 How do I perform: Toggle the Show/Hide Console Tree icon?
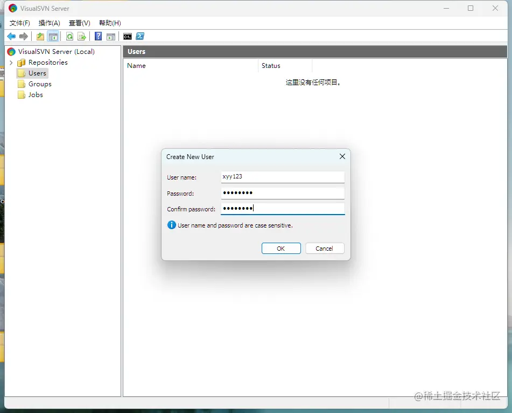click(x=53, y=36)
